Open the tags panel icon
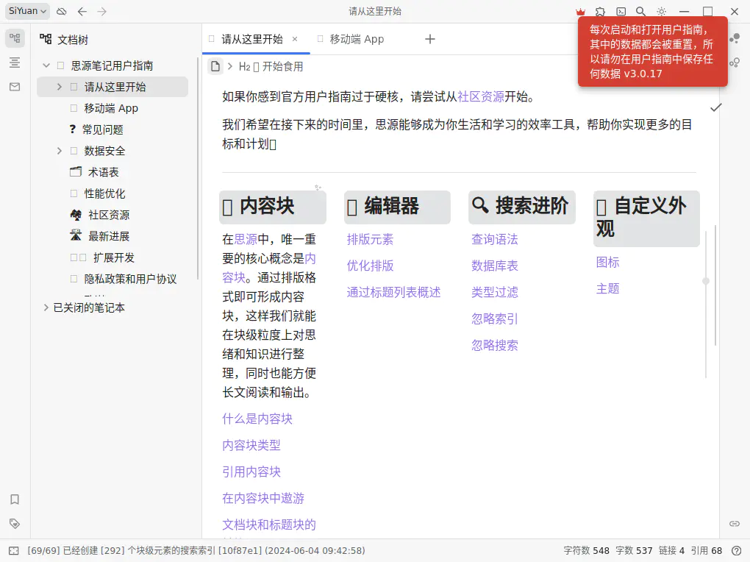Screen dimensions: 750x562 (x=15, y=524)
